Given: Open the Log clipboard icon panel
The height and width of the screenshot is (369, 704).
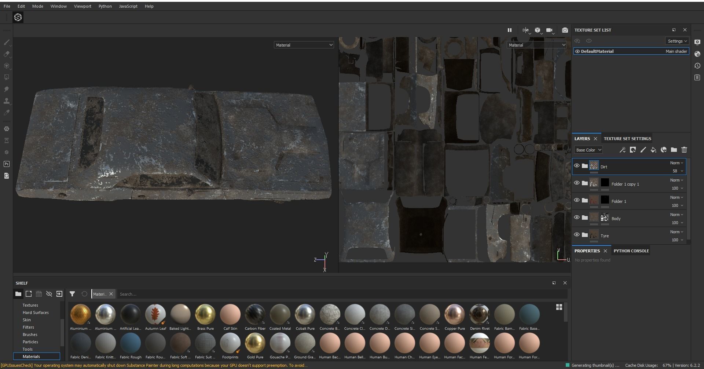Looking at the screenshot, I should 697,77.
